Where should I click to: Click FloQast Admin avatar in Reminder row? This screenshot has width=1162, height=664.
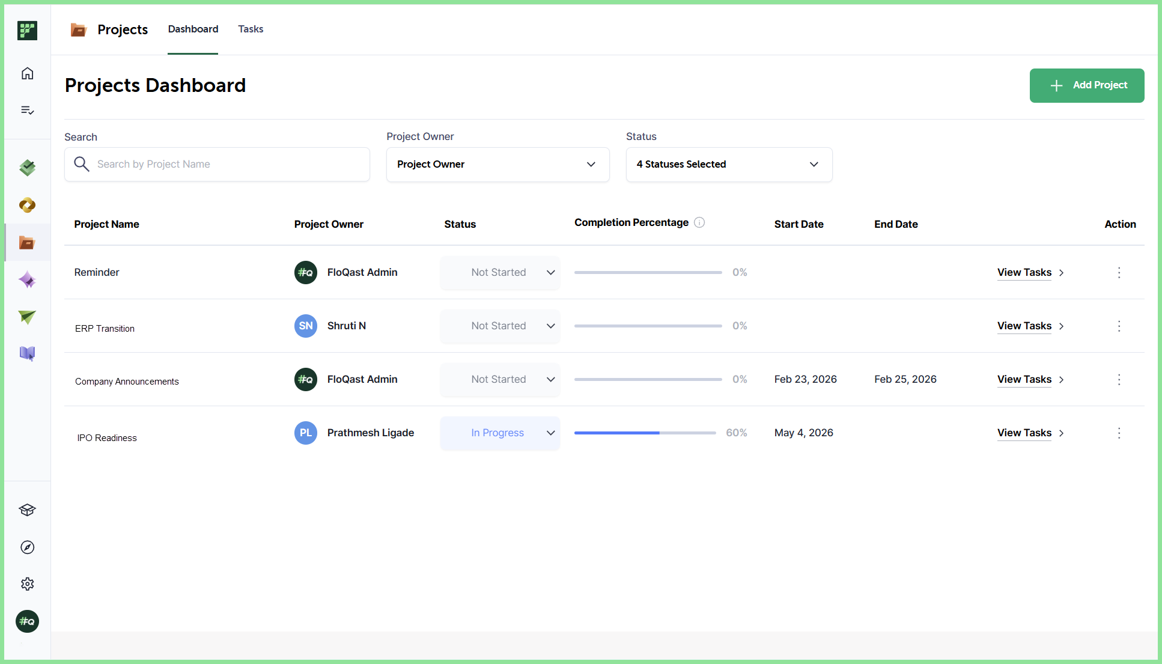coord(306,272)
